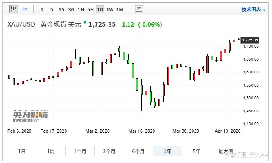Viewport: 272px width, 163px height.
Task: Click the 1,450.00 axis label
Action: point(251,111)
